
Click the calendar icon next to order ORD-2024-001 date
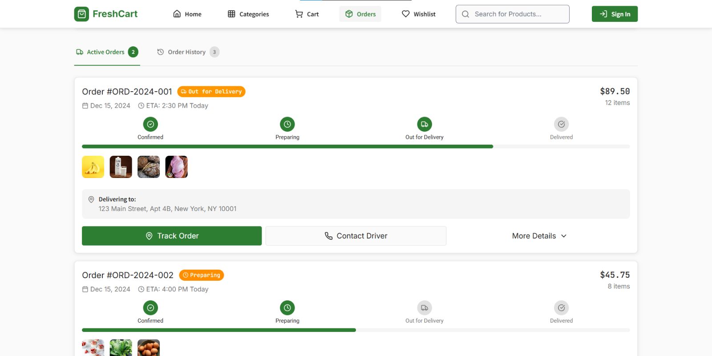pos(85,106)
